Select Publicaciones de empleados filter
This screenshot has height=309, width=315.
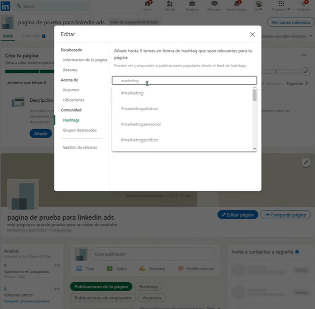pyautogui.click(x=103, y=298)
